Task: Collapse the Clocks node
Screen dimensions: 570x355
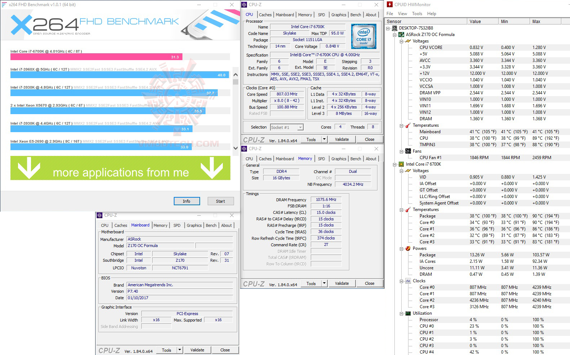Action: tap(402, 281)
